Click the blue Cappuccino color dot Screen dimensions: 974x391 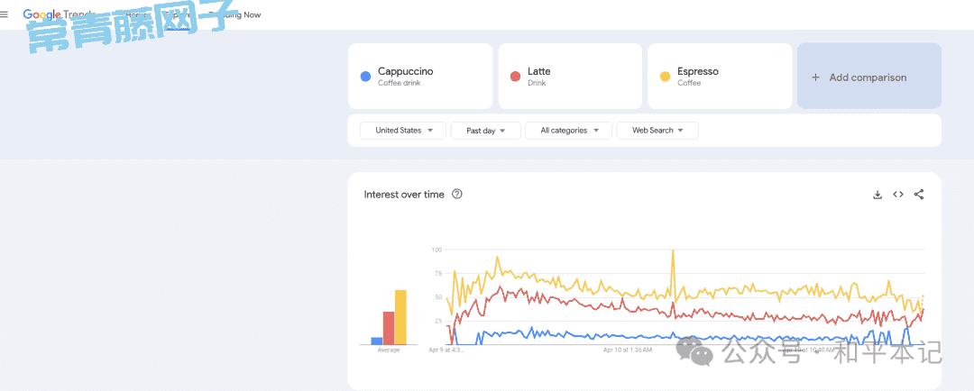366,77
